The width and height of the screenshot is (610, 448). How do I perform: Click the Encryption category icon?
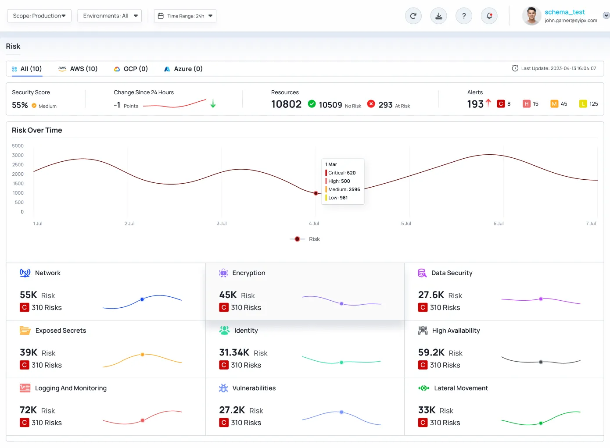tap(223, 273)
